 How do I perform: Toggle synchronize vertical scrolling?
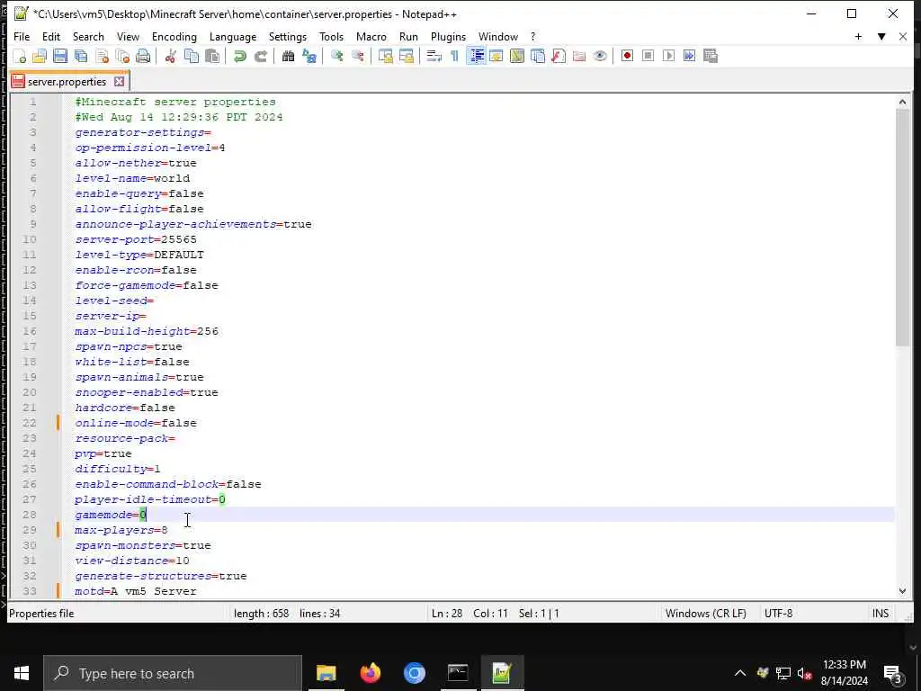pos(385,56)
